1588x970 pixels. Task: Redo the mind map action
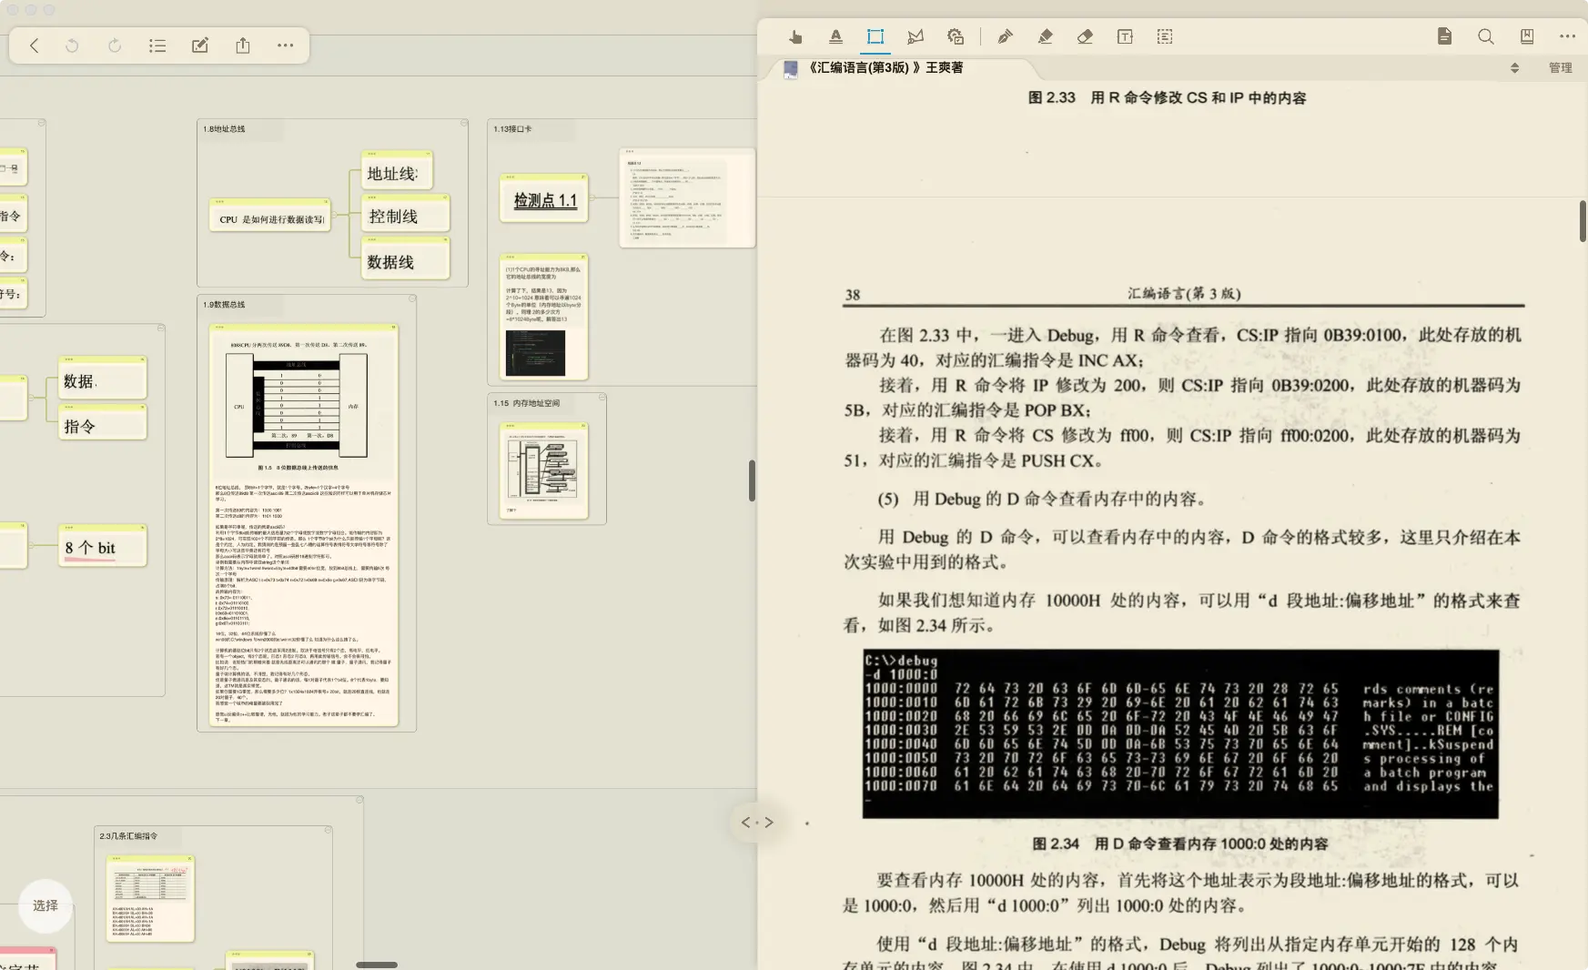click(115, 45)
